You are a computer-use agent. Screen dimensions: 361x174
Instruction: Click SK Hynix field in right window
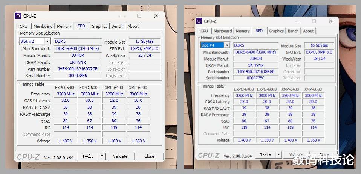[255, 65]
